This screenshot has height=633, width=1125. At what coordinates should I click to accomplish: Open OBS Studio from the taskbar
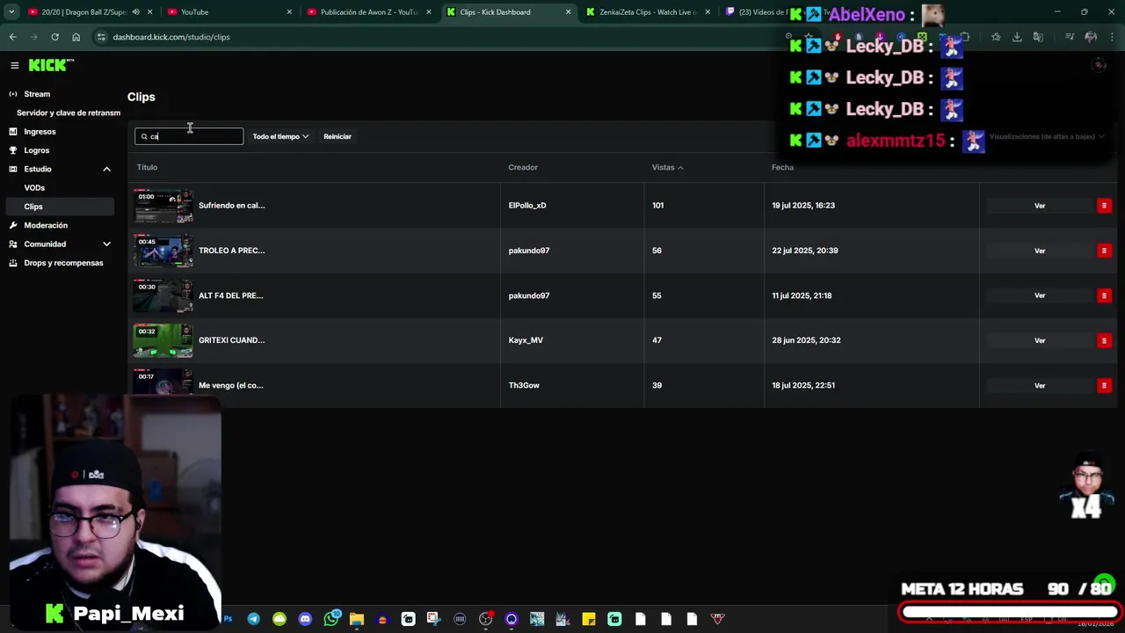click(485, 619)
